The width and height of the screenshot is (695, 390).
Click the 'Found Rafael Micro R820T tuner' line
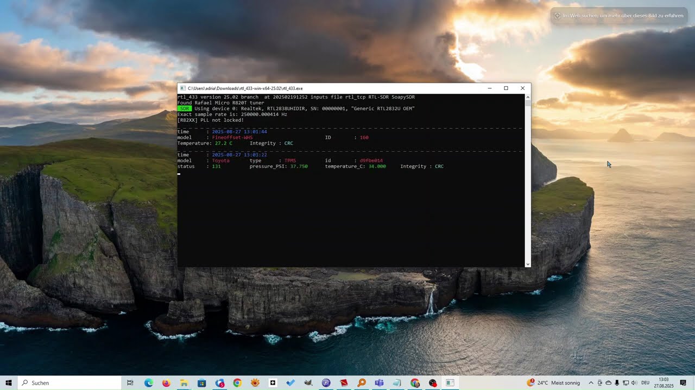pos(221,103)
